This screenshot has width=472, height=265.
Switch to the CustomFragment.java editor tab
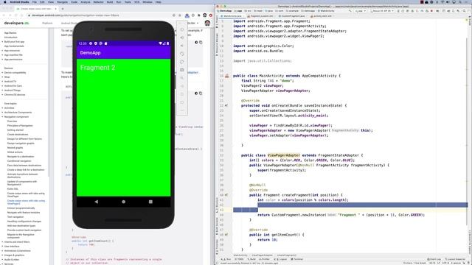[293, 16]
